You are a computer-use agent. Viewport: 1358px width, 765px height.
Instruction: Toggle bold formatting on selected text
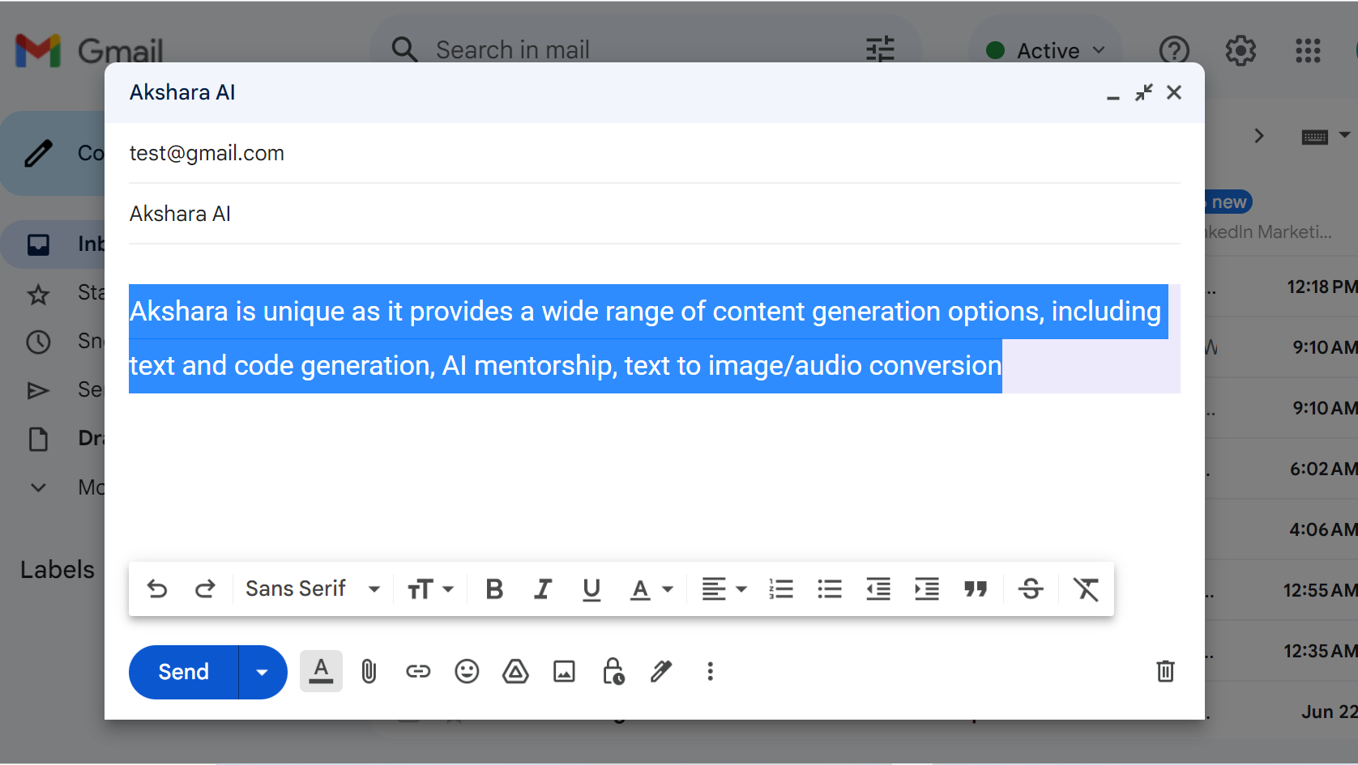tap(494, 589)
